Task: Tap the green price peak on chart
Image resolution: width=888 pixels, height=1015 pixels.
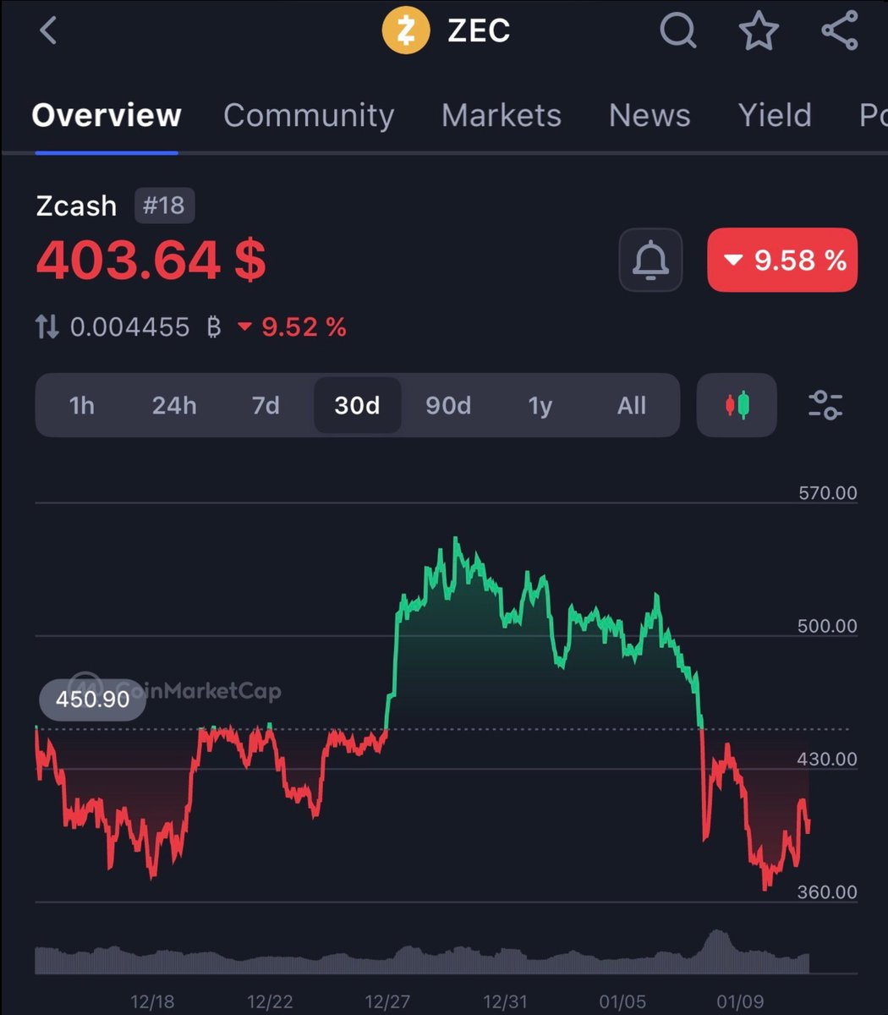Action: click(455, 541)
